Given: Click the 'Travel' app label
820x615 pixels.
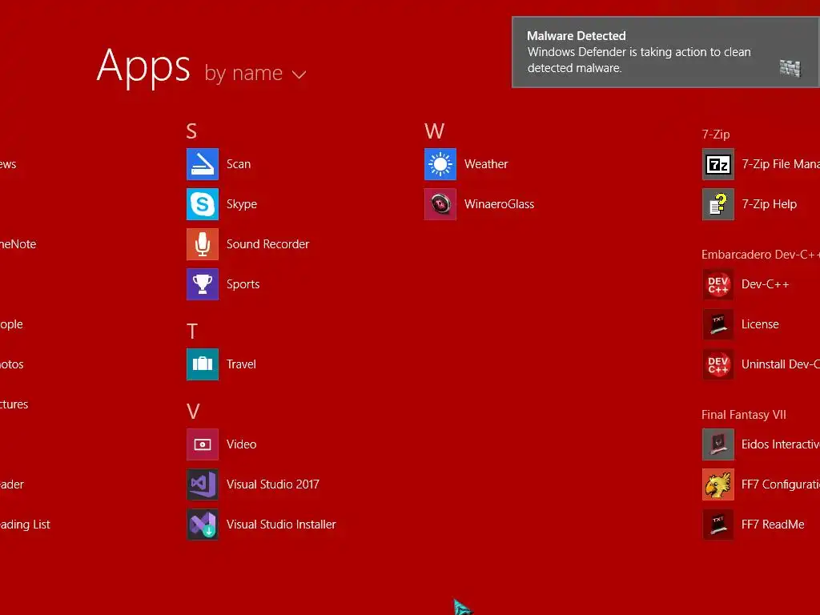Looking at the screenshot, I should [x=241, y=364].
